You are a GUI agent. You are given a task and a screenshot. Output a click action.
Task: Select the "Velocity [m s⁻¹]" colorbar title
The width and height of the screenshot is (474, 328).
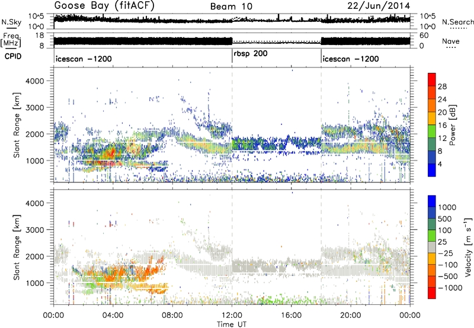click(x=468, y=247)
